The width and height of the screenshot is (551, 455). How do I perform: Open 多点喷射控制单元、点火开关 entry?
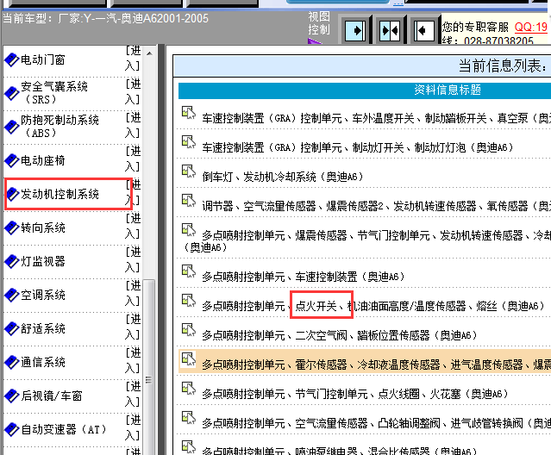373,306
